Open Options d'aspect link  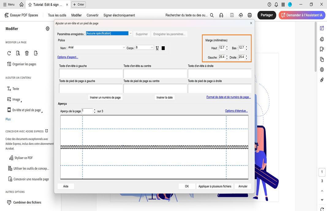point(67,57)
